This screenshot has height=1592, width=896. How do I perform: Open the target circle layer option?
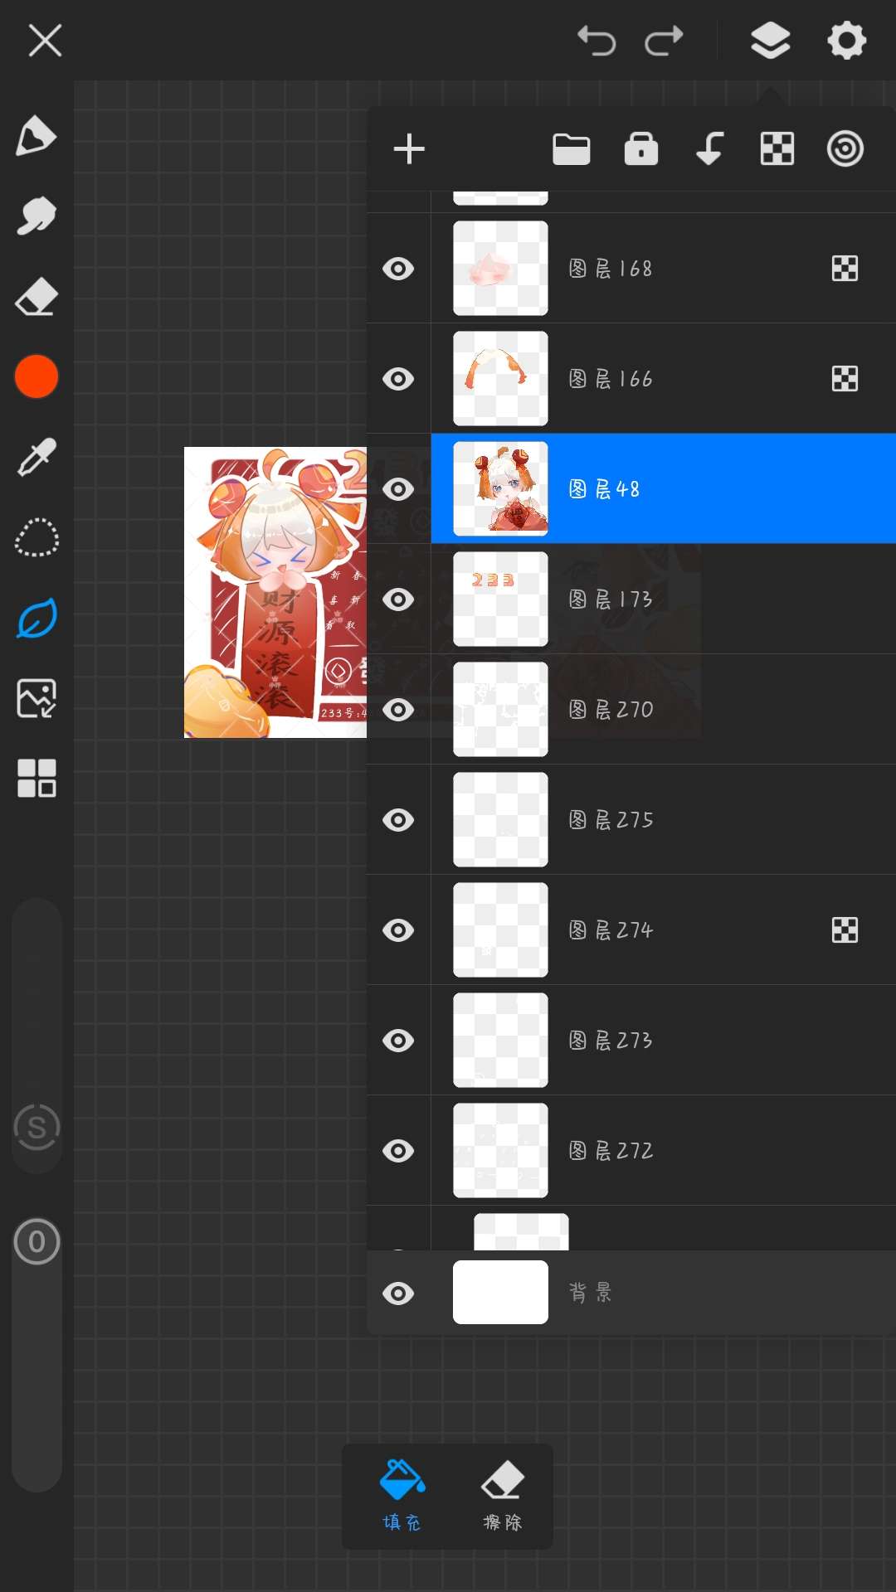coord(845,149)
